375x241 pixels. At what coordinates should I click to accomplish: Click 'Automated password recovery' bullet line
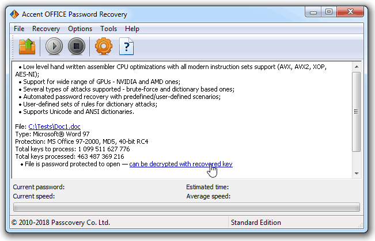(120, 97)
